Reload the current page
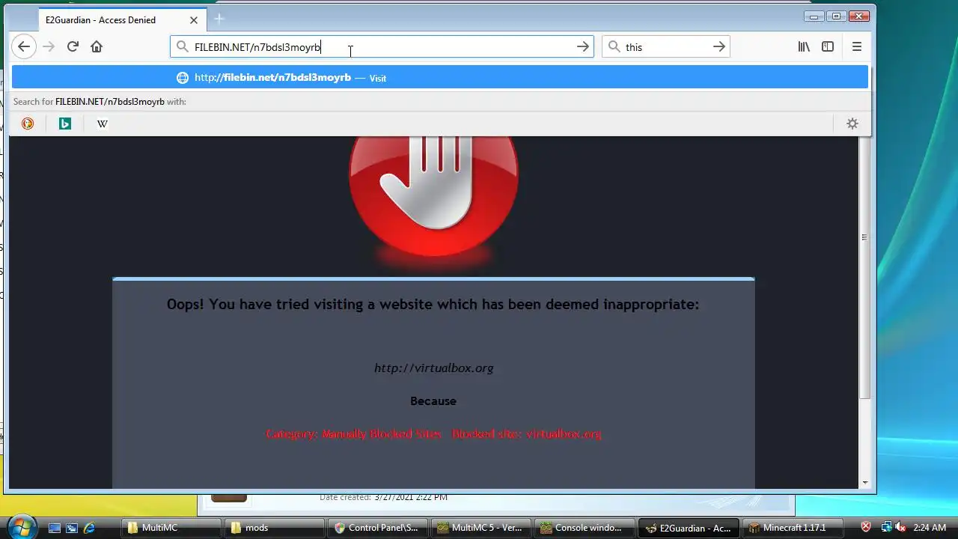Viewport: 958px width, 539px height. click(73, 46)
